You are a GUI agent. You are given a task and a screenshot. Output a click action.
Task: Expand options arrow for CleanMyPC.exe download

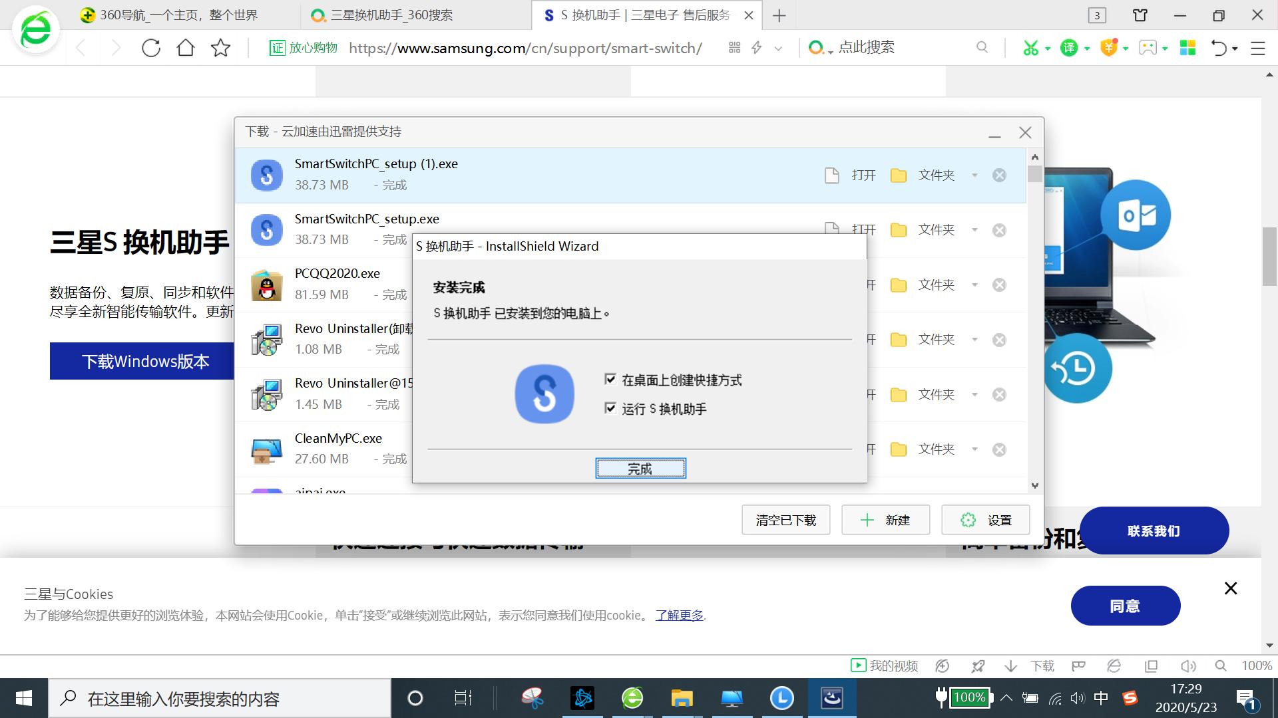[x=974, y=450]
